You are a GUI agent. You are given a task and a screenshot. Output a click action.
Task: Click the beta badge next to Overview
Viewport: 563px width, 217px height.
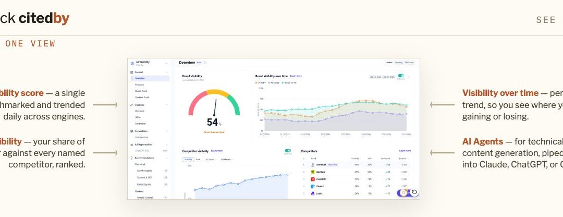199,63
